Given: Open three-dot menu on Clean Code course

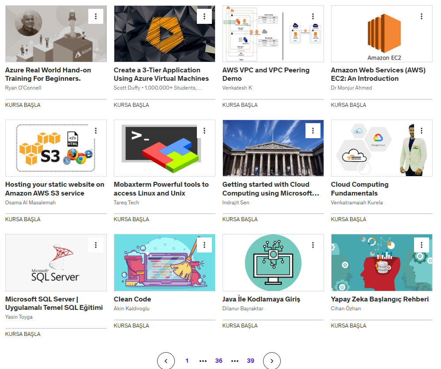Looking at the screenshot, I should pyautogui.click(x=204, y=245).
